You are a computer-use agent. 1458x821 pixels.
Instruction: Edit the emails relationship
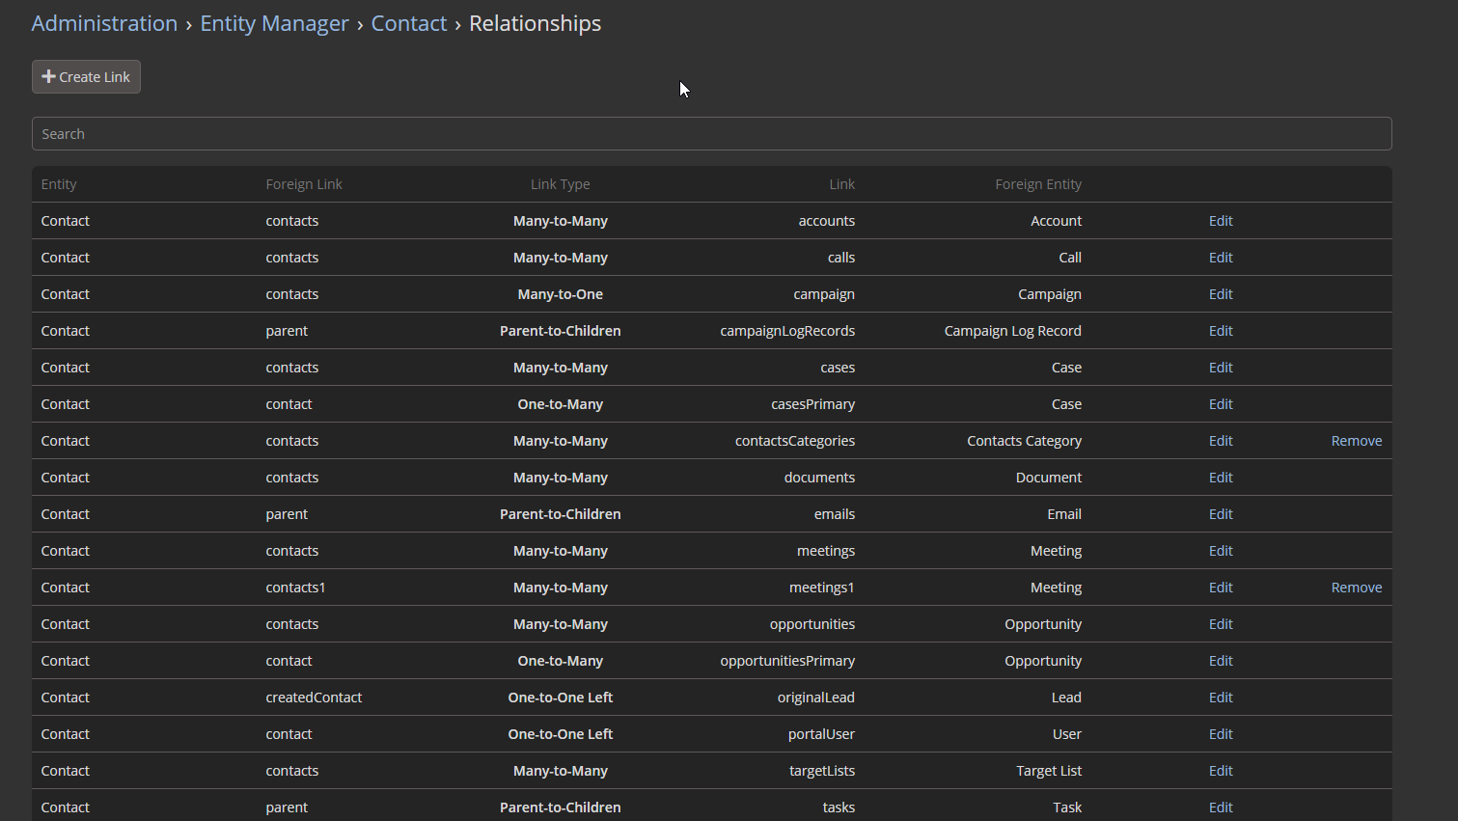click(x=1220, y=514)
